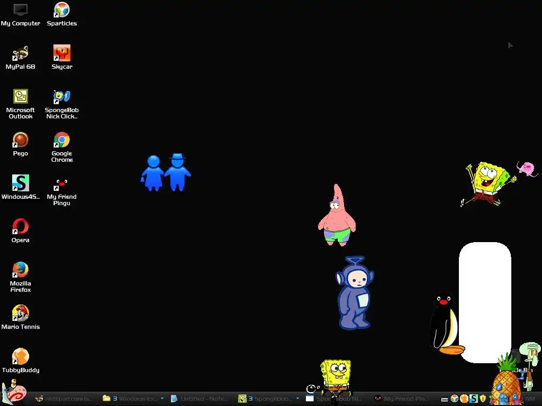The height and width of the screenshot is (406, 542).
Task: Click the white speech bubble beside Pingu
Action: tap(485, 302)
